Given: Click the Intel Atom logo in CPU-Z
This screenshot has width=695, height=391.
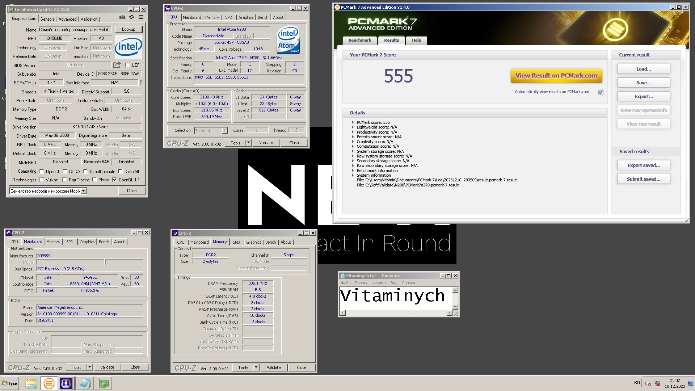Looking at the screenshot, I should pos(288,39).
